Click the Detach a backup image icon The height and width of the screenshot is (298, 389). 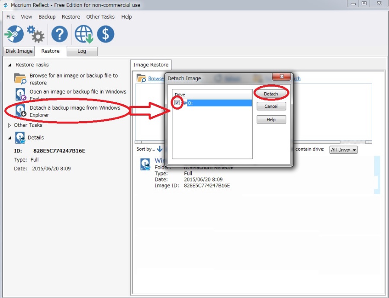tap(20, 111)
